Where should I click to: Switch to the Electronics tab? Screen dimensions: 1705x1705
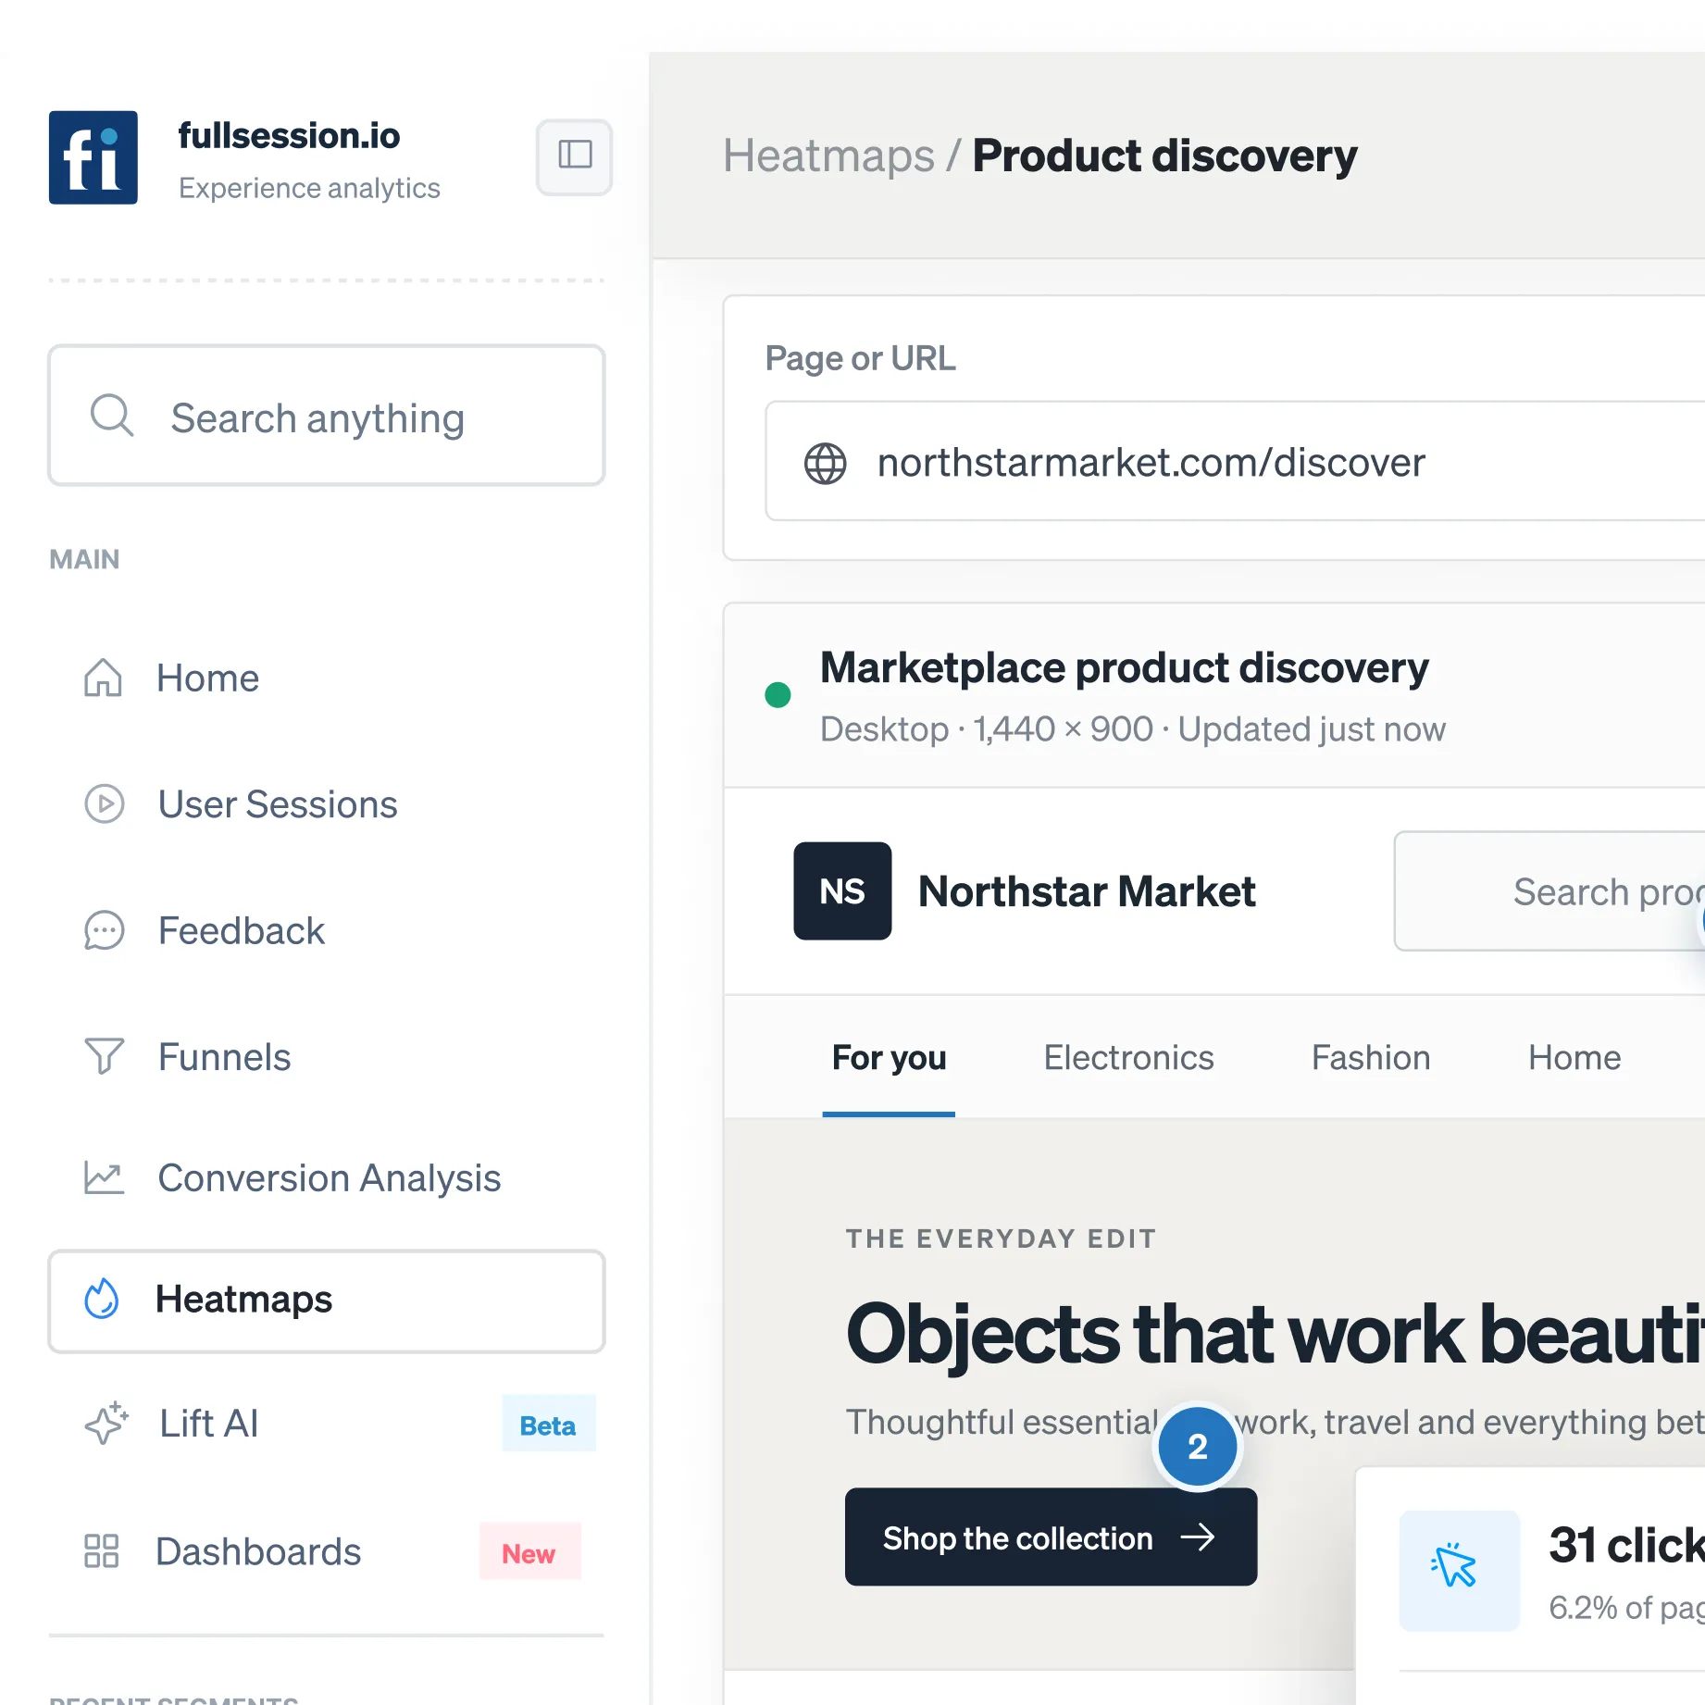tap(1128, 1057)
